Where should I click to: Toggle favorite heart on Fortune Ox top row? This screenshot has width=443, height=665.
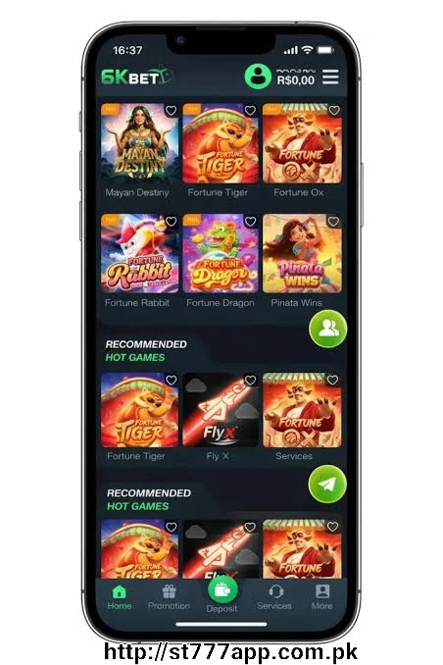(x=334, y=110)
